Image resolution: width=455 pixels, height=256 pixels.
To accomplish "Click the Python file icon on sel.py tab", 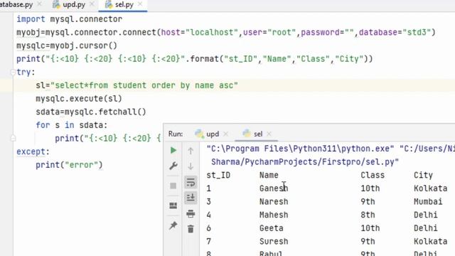I will pos(109,5).
